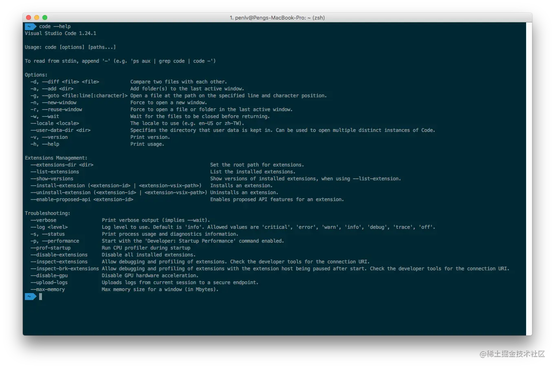Viewport: 555px width, 368px height.
Task: Click the 'code --help' command text
Action: [55, 26]
